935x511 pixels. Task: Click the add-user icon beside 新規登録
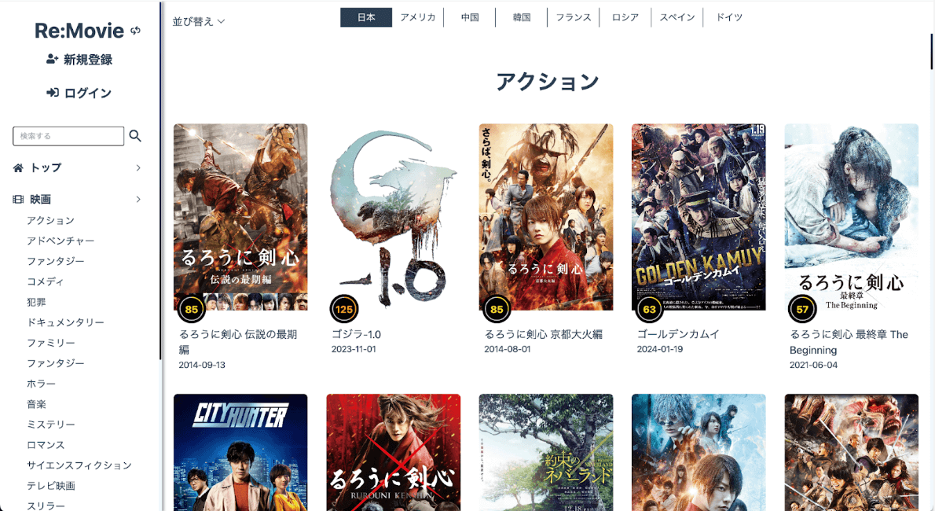click(x=52, y=59)
